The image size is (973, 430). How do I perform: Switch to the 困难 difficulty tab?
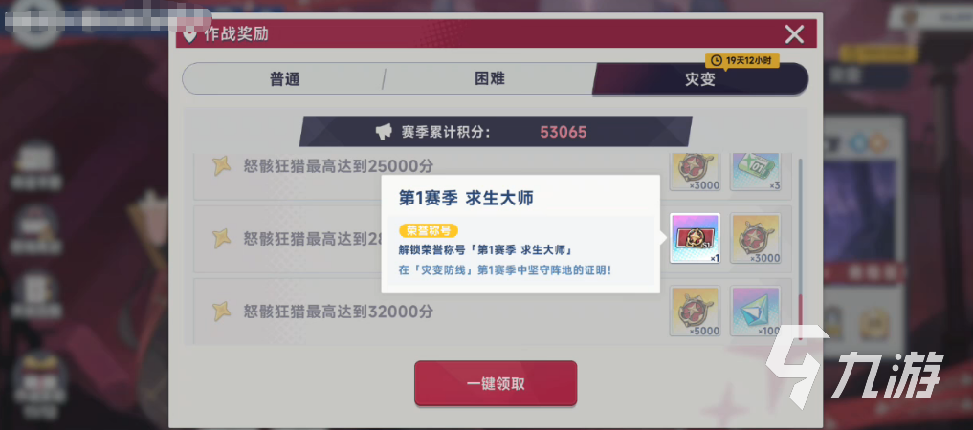[490, 78]
